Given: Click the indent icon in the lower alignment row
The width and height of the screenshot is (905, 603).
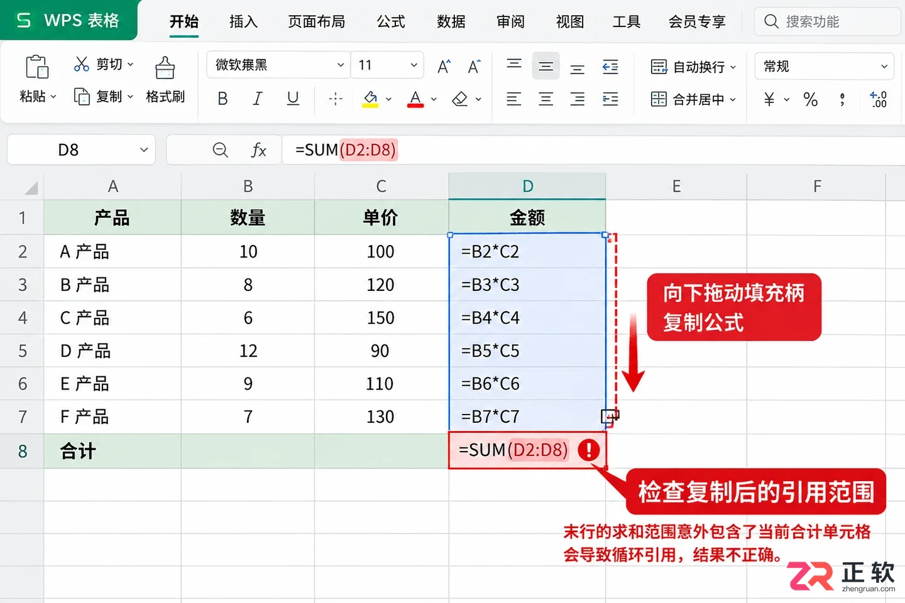Looking at the screenshot, I should click(x=610, y=99).
